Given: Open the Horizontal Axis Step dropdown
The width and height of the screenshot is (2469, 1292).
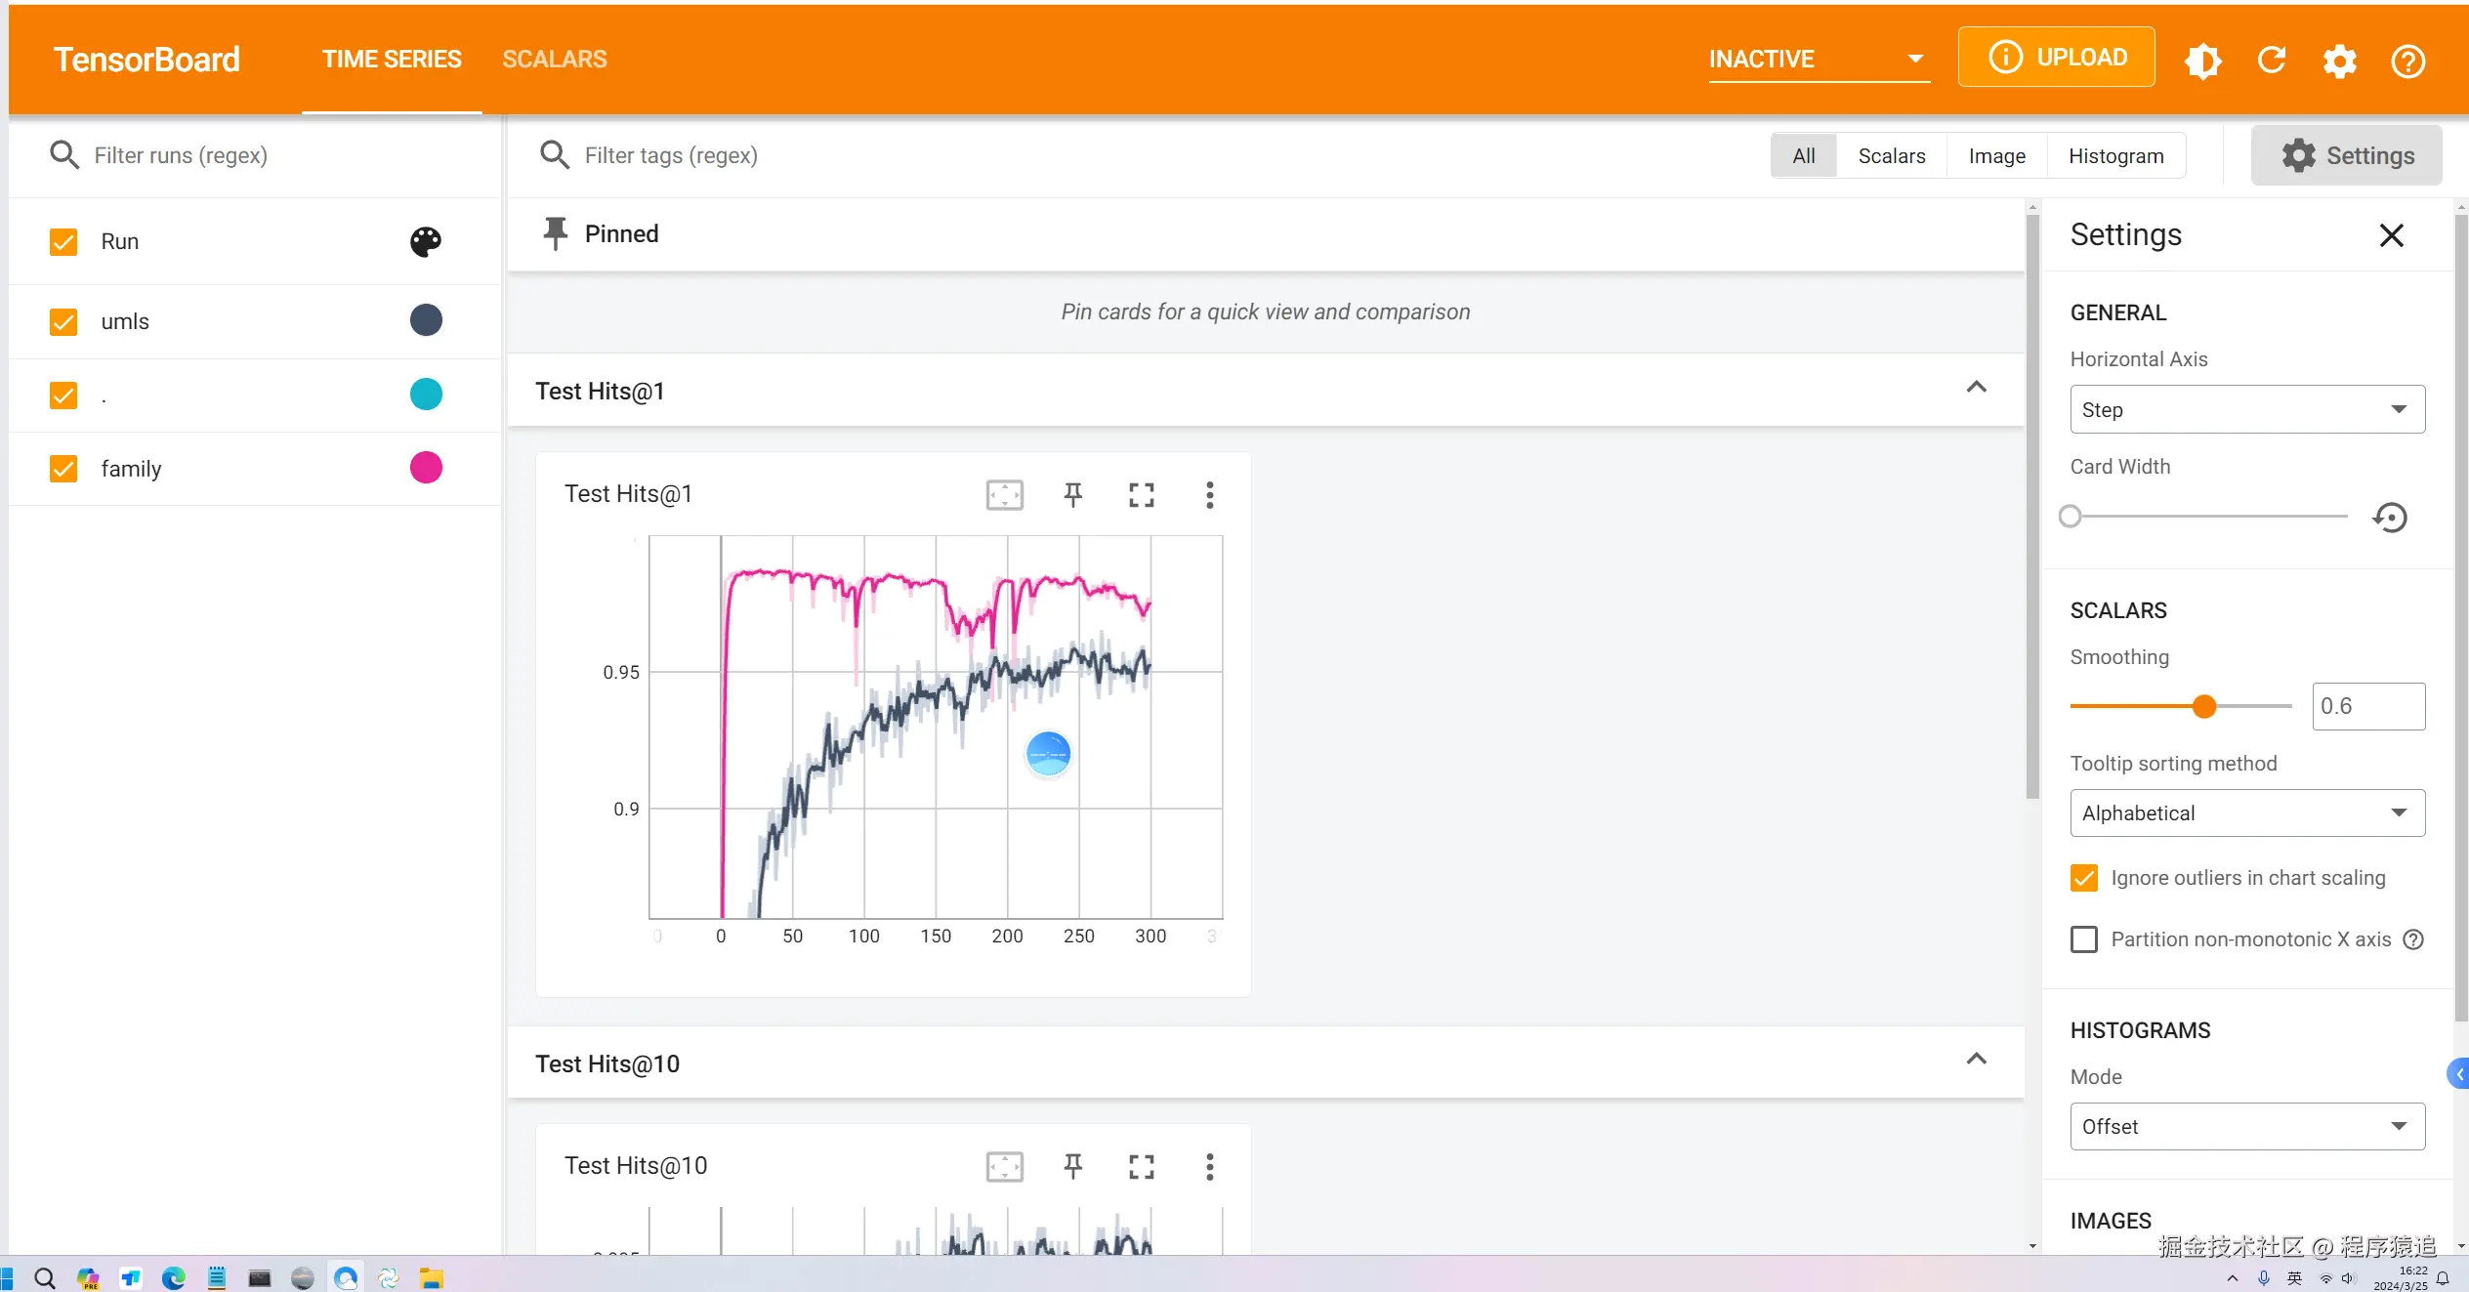Looking at the screenshot, I should tap(2246, 409).
